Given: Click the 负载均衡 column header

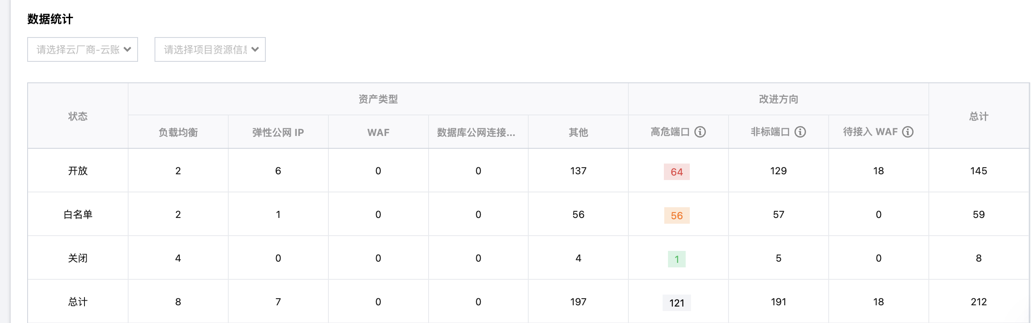Looking at the screenshot, I should coord(178,132).
